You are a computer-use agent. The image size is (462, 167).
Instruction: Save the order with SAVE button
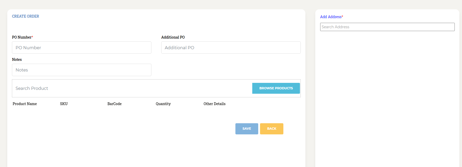247,129
